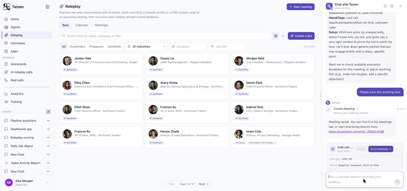Filter bots by Customers
Viewport: 407px width, 191px height.
click(77, 47)
